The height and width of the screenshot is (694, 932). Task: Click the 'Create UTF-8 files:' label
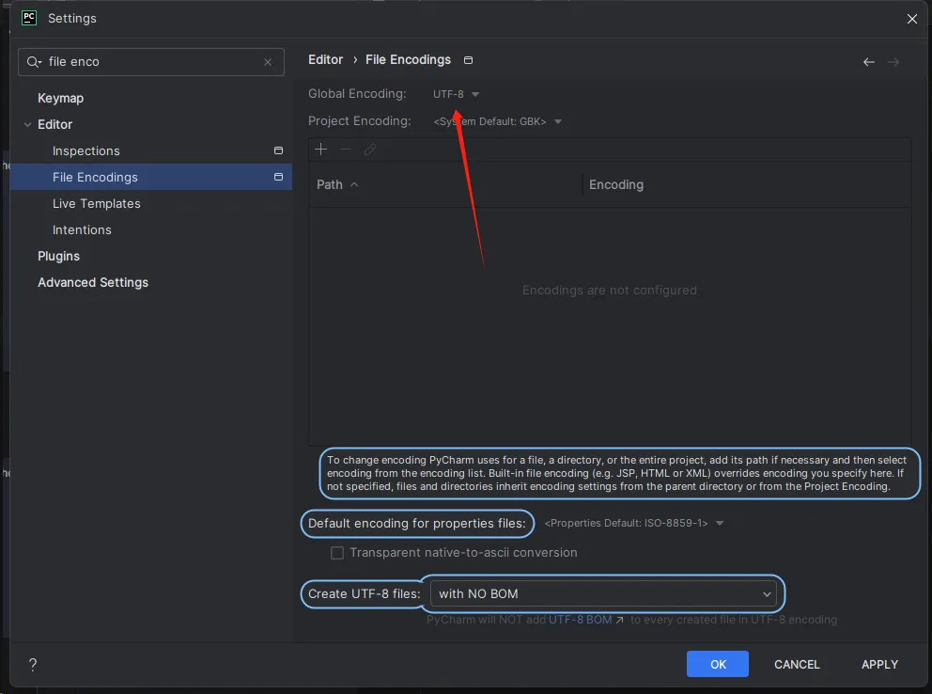pos(364,593)
